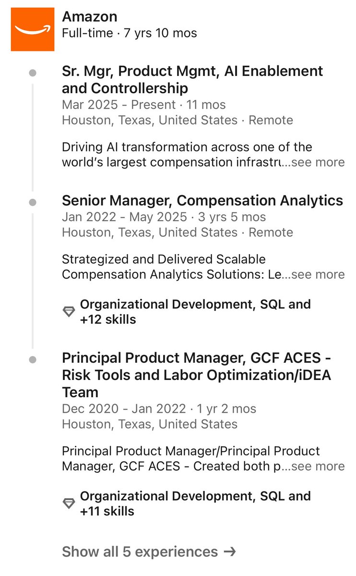Open Organizational Development, SQL and +12 skills

(x=195, y=311)
